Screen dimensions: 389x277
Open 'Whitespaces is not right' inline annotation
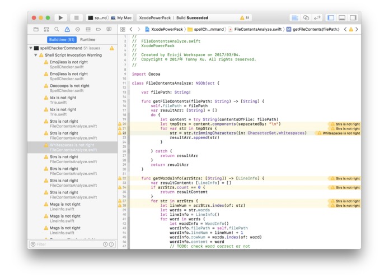339,133
